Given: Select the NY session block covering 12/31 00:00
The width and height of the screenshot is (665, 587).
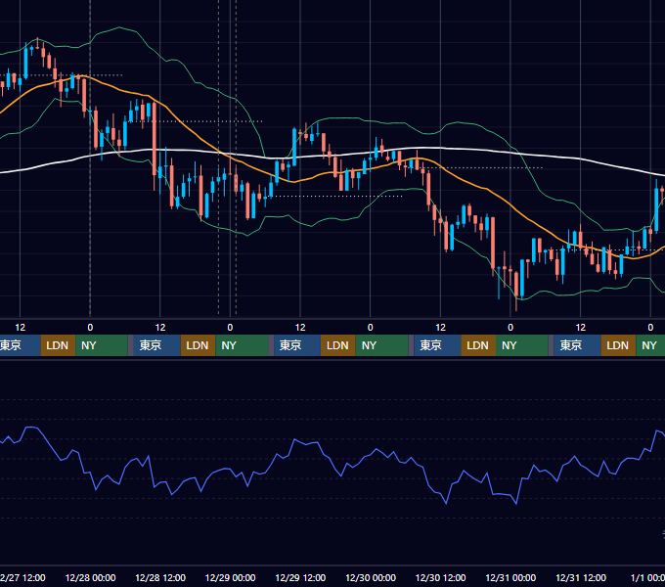Looking at the screenshot, I should (522, 345).
